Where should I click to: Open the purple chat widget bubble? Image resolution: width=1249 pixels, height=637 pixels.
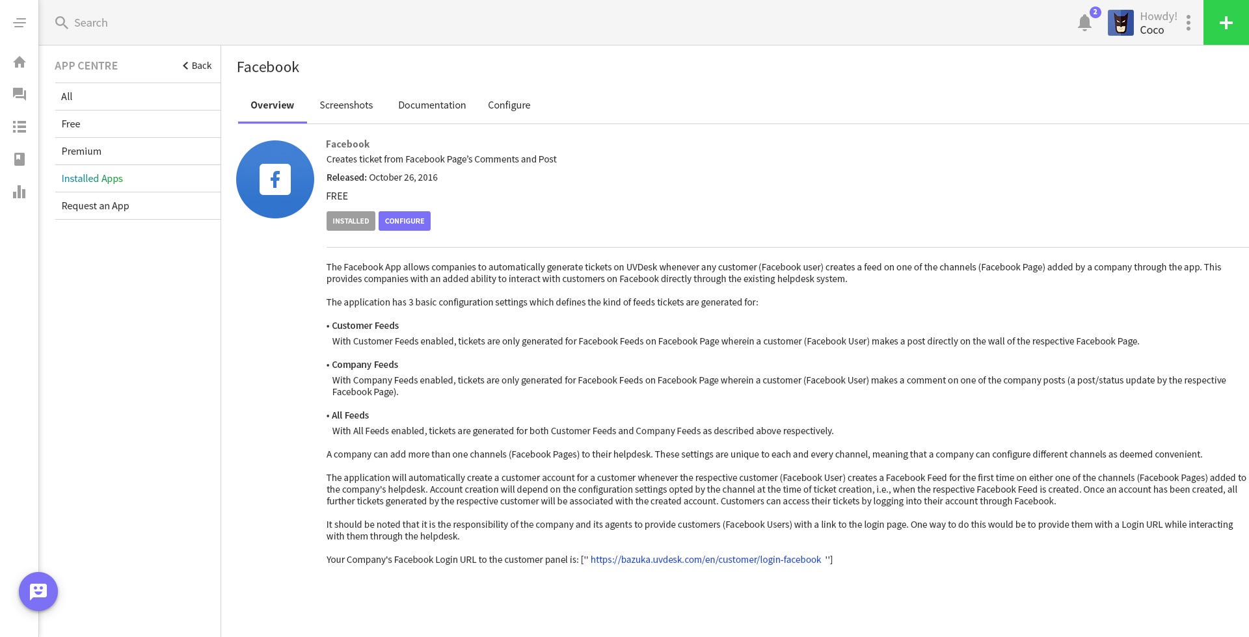(38, 591)
